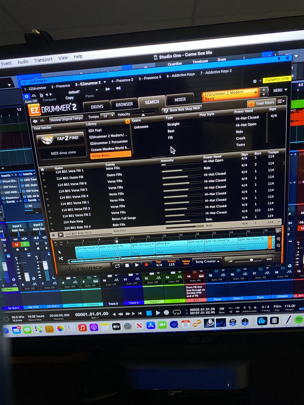Screen dimensions: 304x405
Task: Switch to the DRUMS tab
Action: (97, 107)
